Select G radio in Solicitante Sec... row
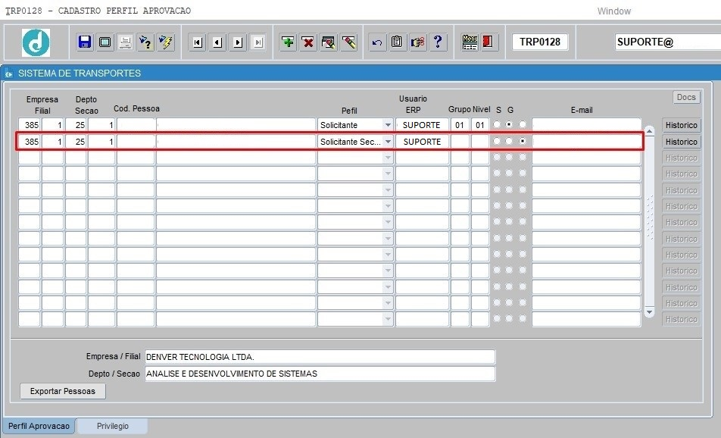 [509, 141]
